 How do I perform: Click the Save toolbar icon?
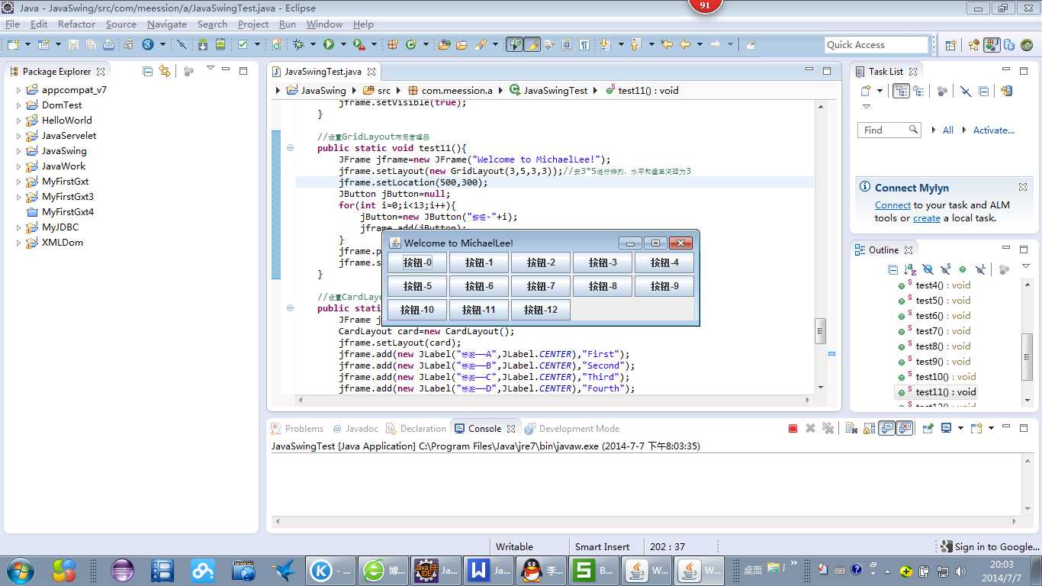pos(73,45)
